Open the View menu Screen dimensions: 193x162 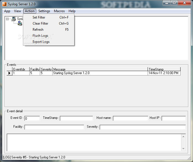pyautogui.click(x=17, y=11)
